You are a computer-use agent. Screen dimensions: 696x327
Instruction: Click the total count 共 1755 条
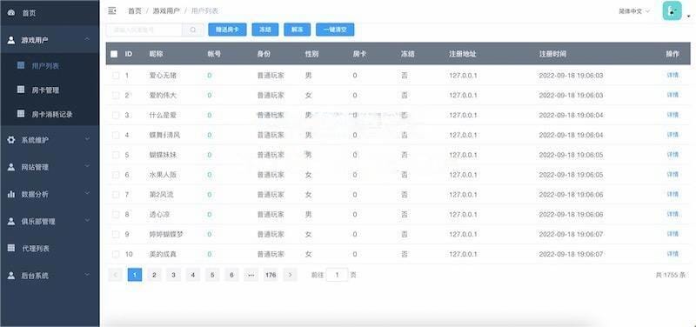(x=670, y=275)
